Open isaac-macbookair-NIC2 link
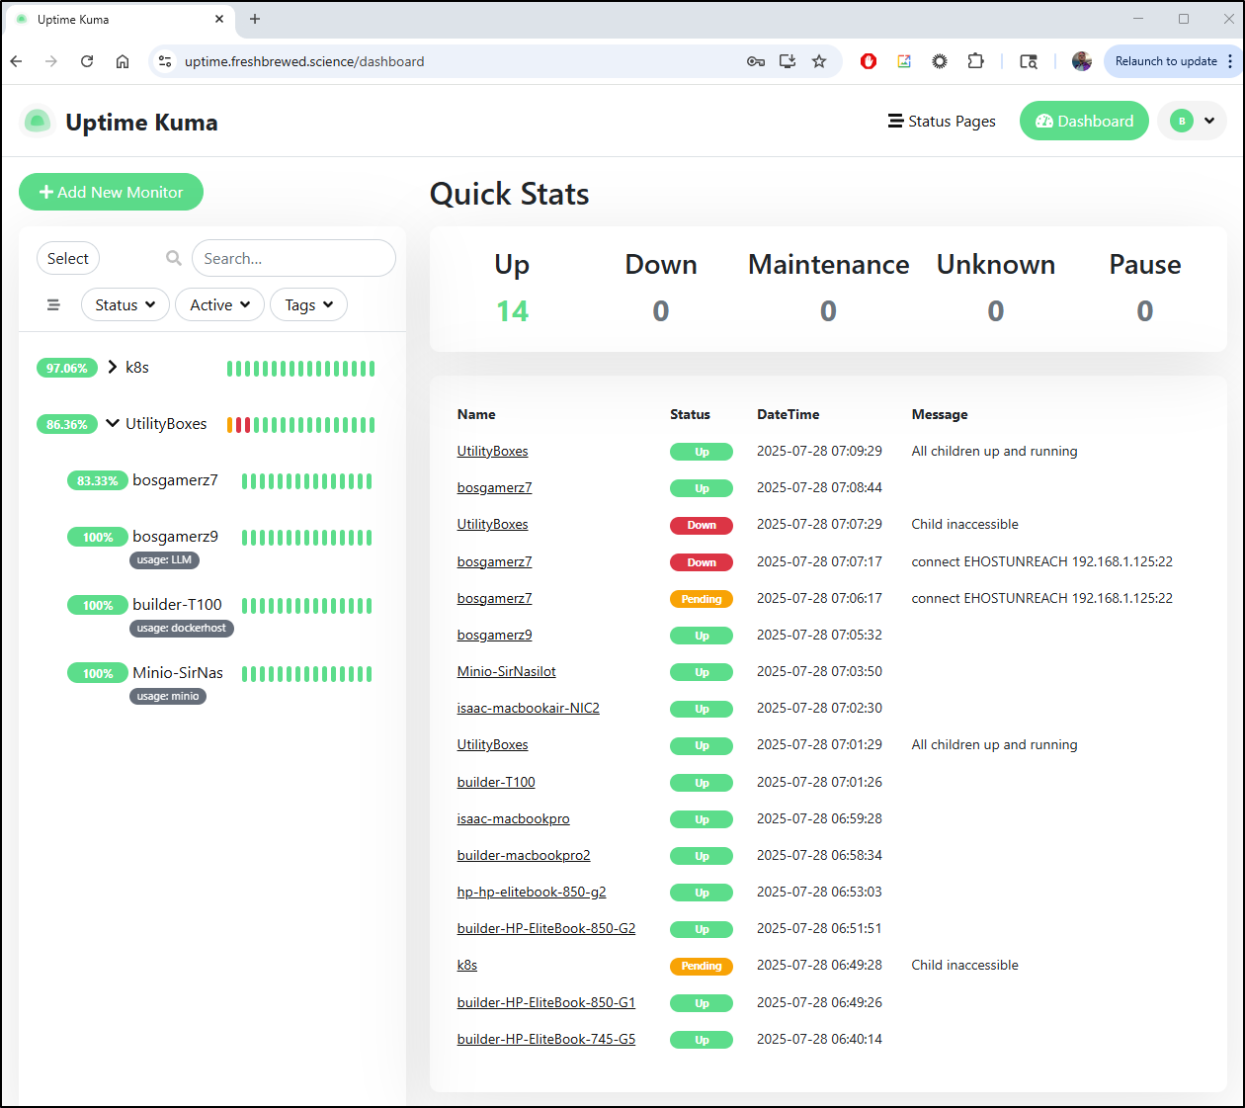This screenshot has width=1245, height=1108. click(528, 708)
